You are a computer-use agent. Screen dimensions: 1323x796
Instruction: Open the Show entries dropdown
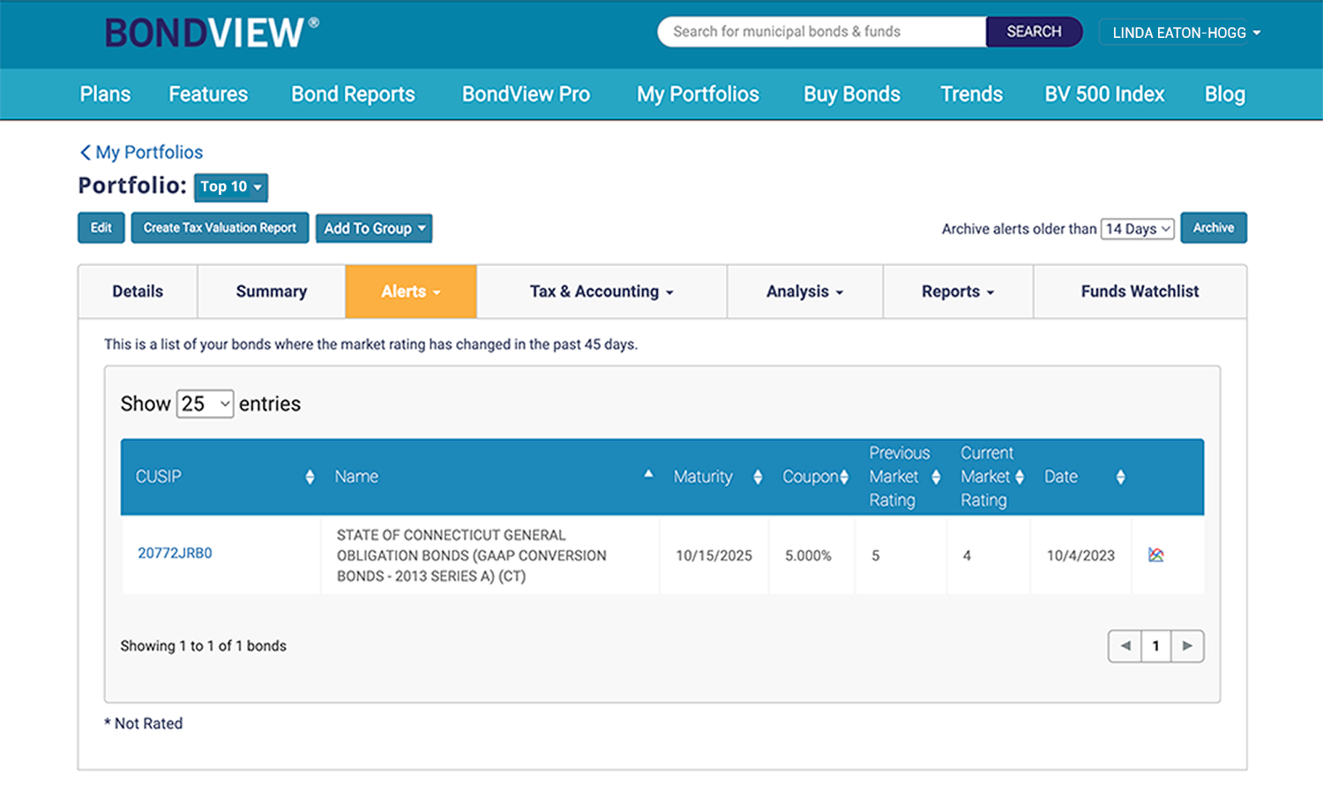click(x=204, y=403)
